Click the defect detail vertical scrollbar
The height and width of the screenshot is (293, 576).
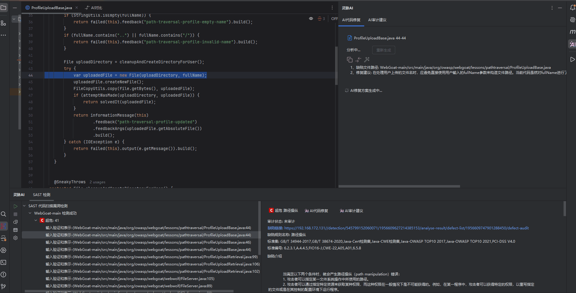pos(564,208)
